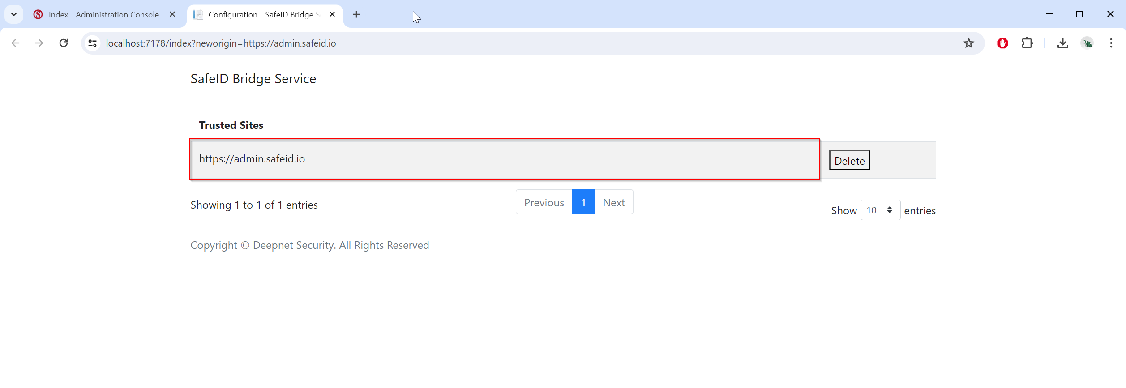Viewport: 1126px width, 388px height.
Task: Open the Chrome profile avatar
Action: pos(1087,43)
